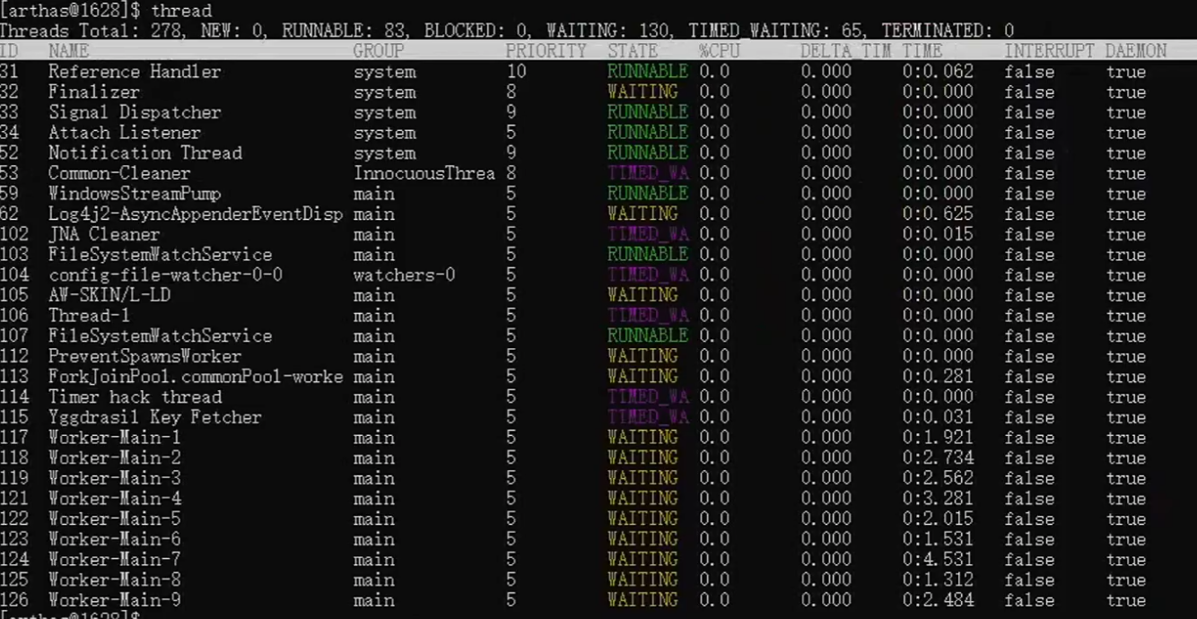
Task: Click the Log4j2-AsyncAppenderEventDisp thread name
Action: (x=196, y=214)
